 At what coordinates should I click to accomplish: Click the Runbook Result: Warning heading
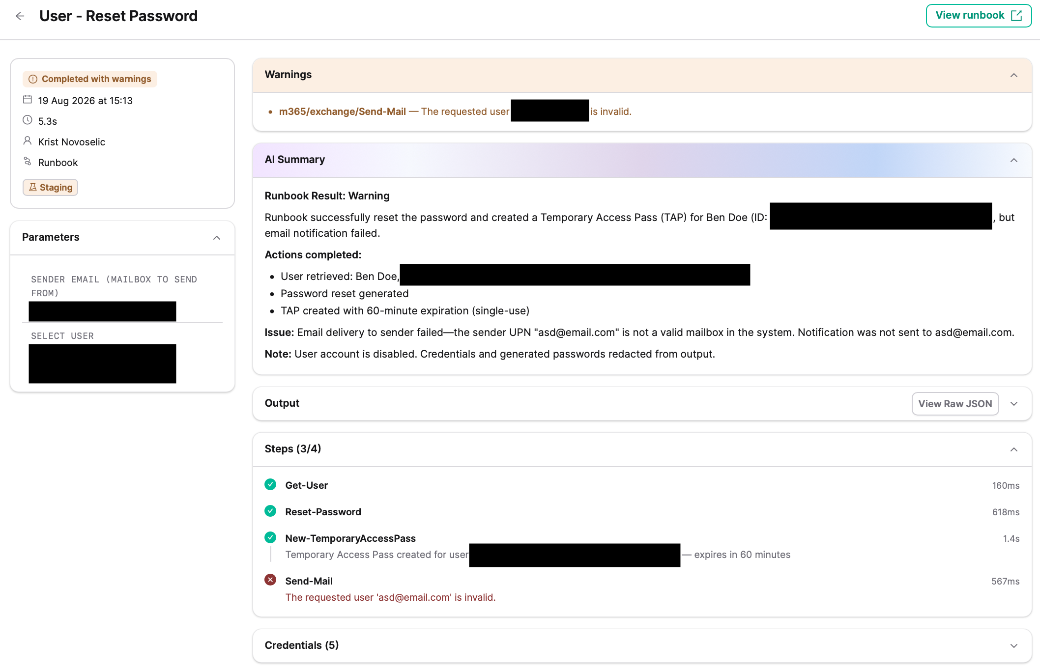click(x=327, y=196)
